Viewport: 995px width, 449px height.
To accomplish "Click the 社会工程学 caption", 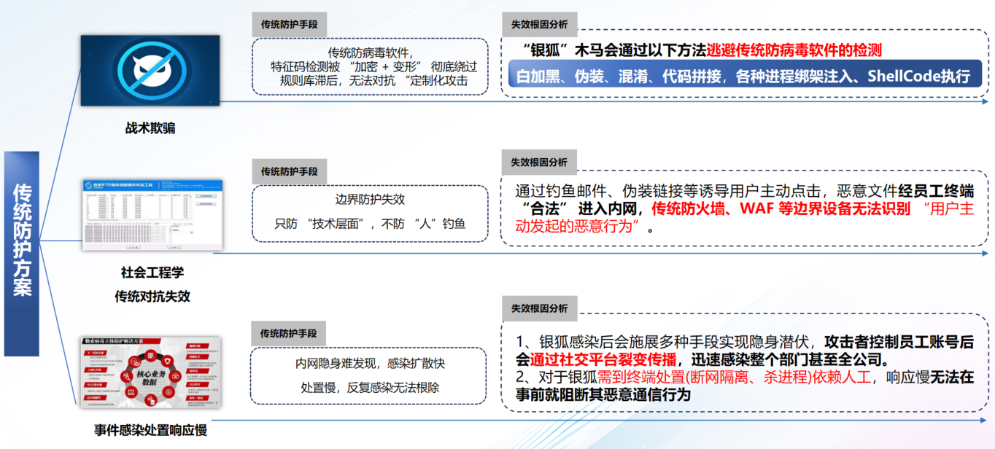I will click(152, 273).
